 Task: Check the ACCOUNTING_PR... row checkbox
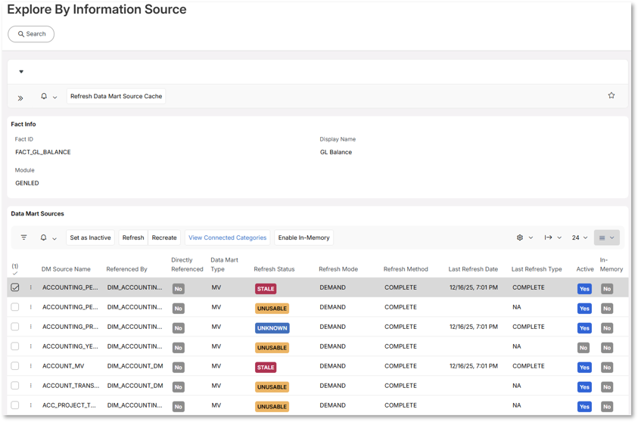coord(15,327)
